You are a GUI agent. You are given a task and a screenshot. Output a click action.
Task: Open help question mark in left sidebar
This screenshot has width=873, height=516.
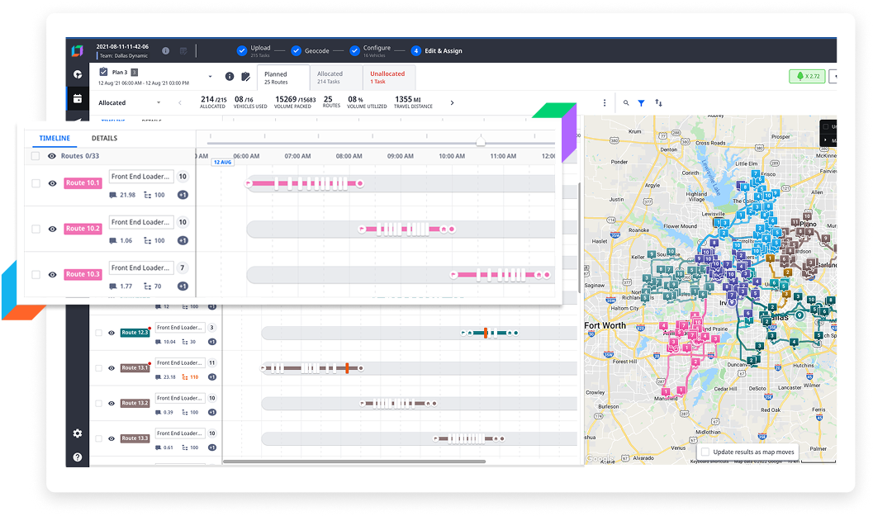click(78, 457)
